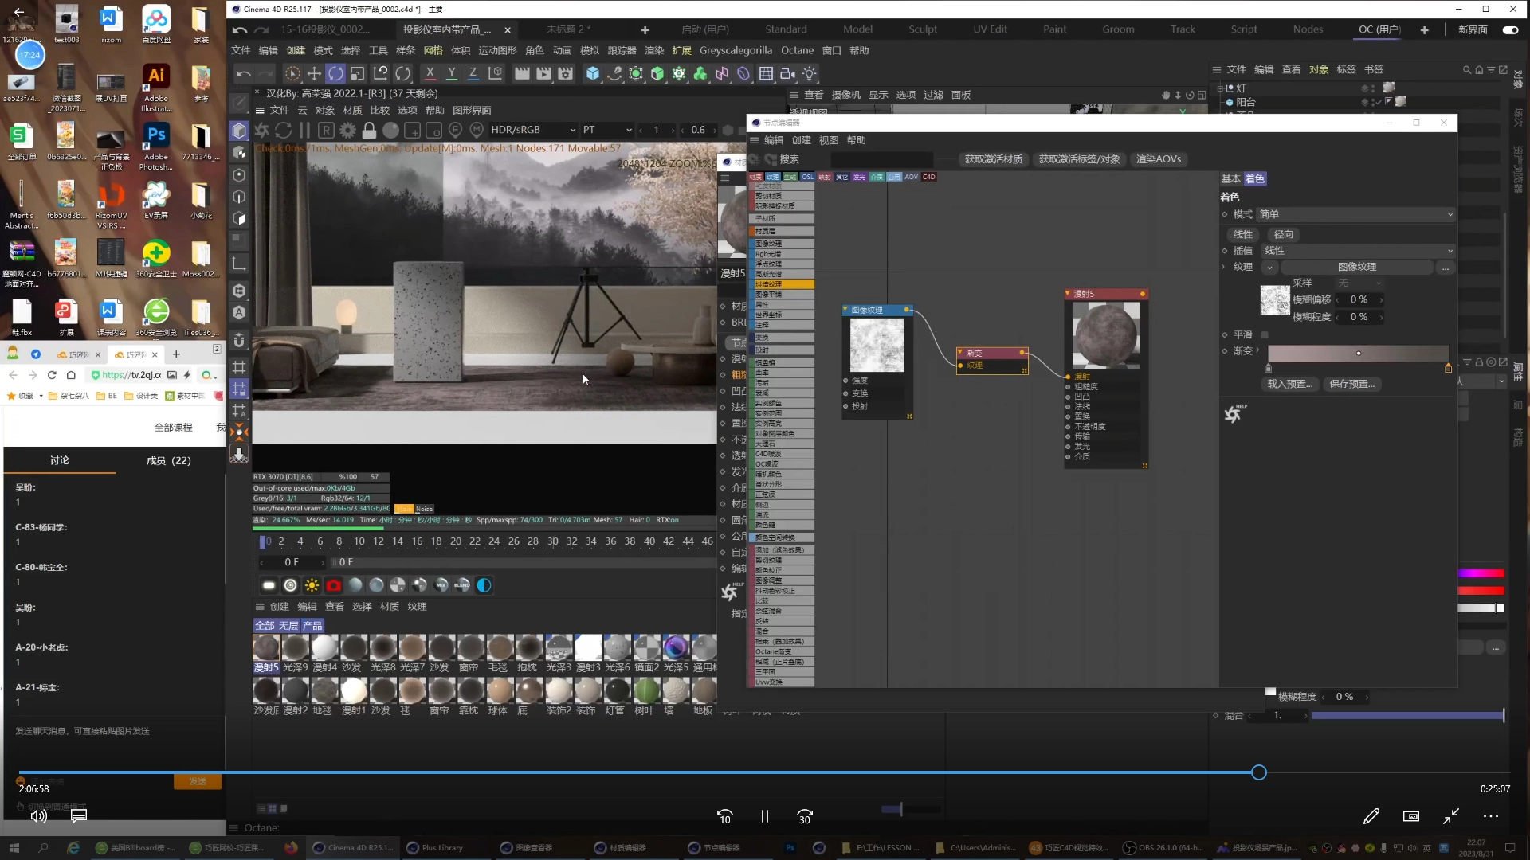The height and width of the screenshot is (860, 1530).
Task: Select the 漫射5 material thumbnail
Action: point(266,648)
